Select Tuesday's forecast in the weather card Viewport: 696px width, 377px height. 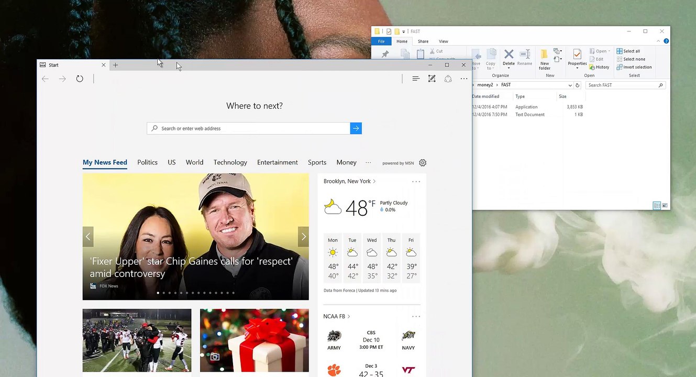352,258
